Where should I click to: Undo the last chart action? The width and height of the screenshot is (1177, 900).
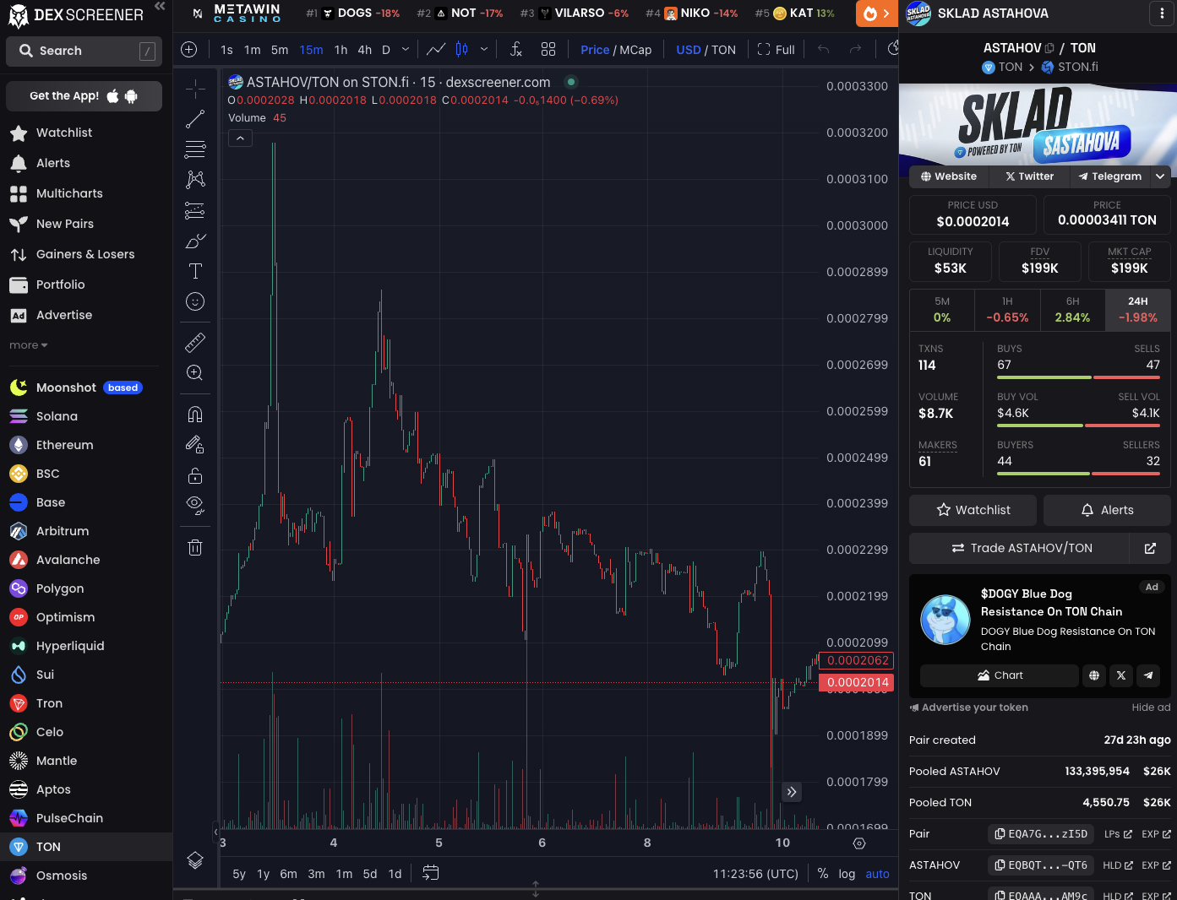(x=824, y=50)
